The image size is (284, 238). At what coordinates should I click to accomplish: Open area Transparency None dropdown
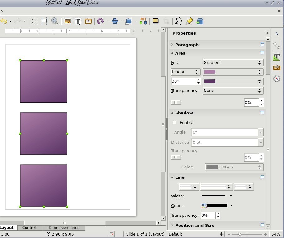click(233, 91)
